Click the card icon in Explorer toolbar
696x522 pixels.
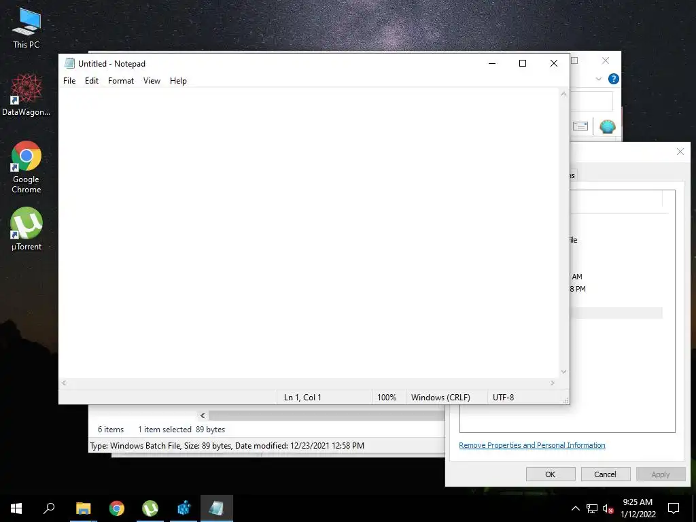pos(580,126)
